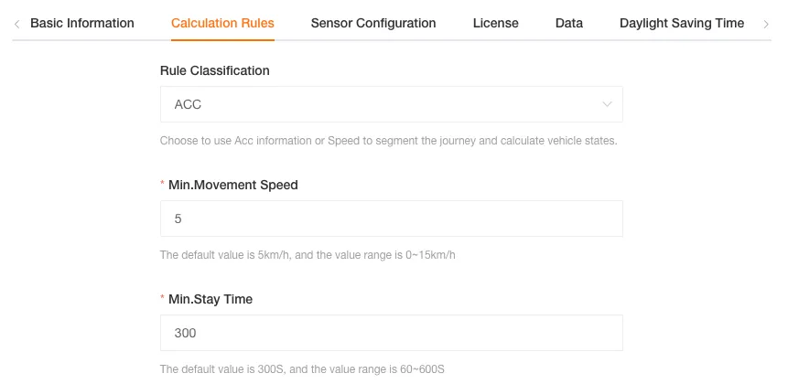
Task: Click the hint text about the 300S default
Action: [x=301, y=369]
